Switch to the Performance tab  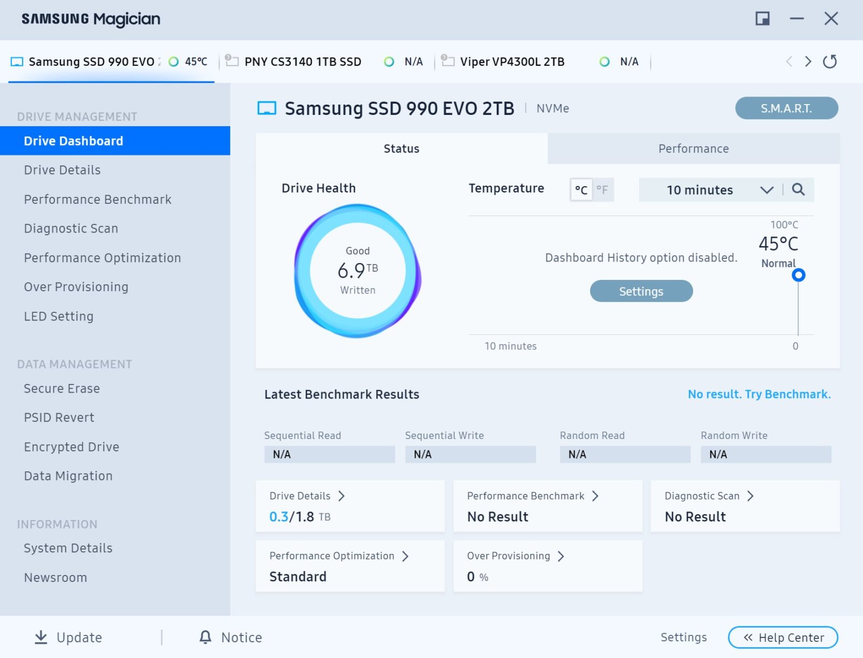point(693,149)
